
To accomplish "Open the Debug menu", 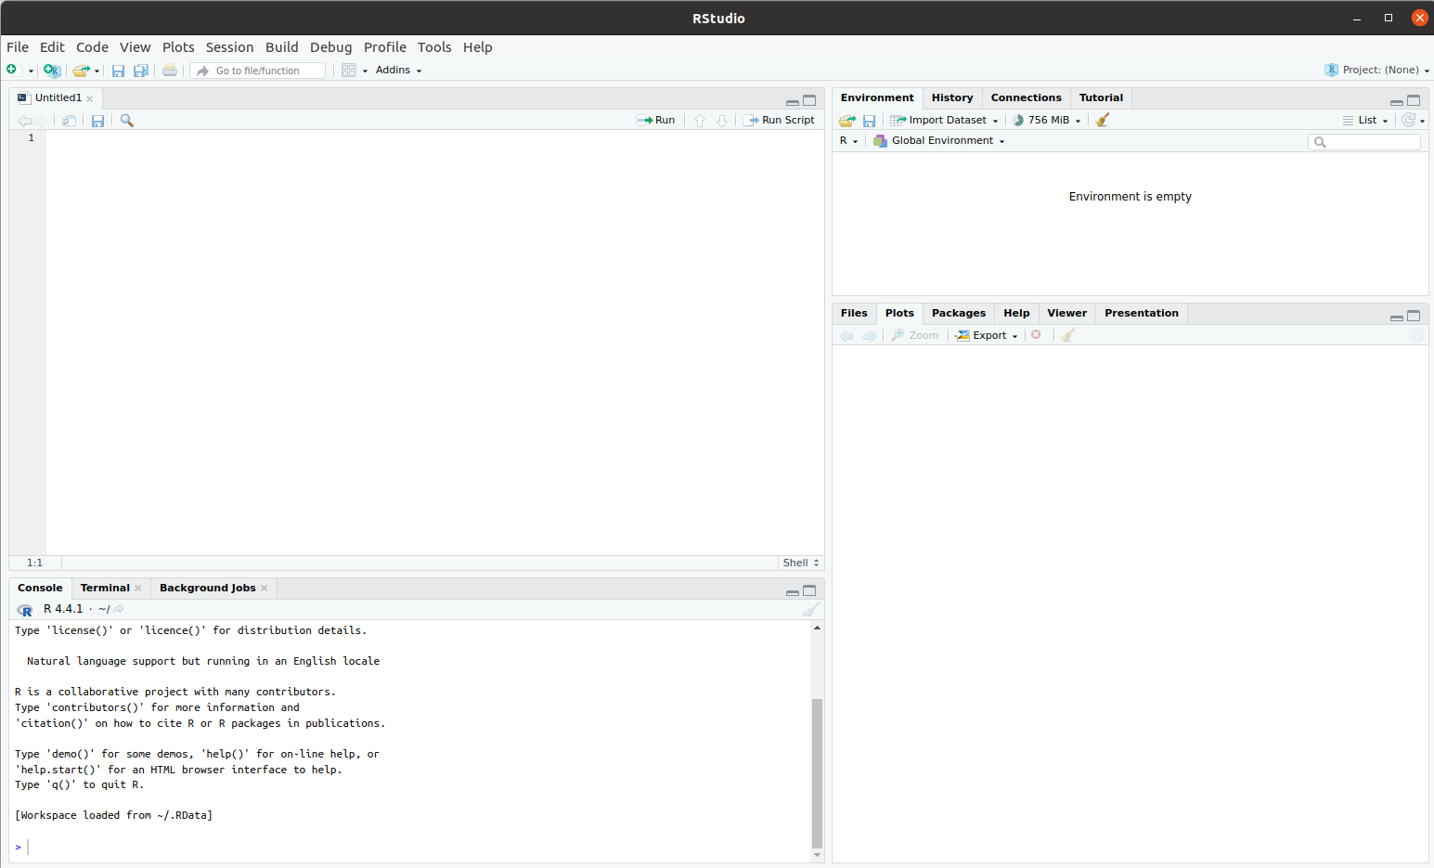I will [x=330, y=47].
